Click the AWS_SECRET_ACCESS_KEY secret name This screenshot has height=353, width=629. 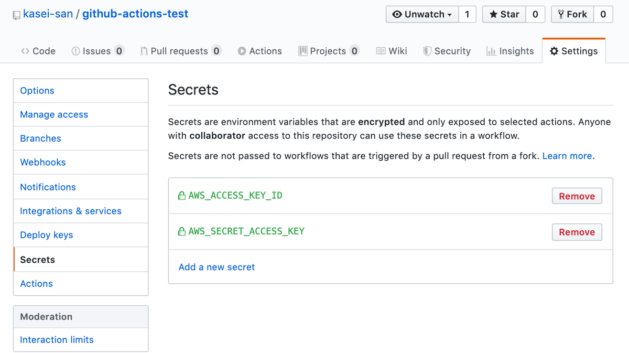click(x=246, y=231)
